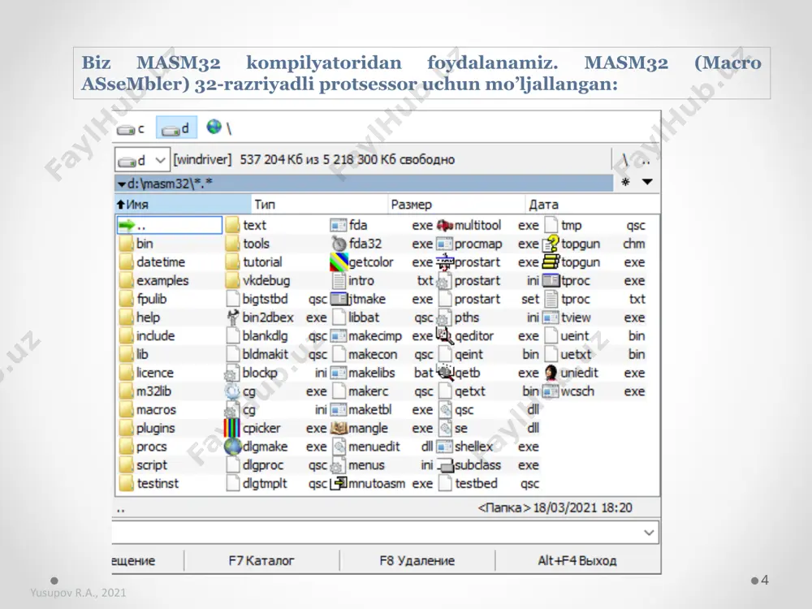Select the tutorial folder
812x609 pixels.
253,262
